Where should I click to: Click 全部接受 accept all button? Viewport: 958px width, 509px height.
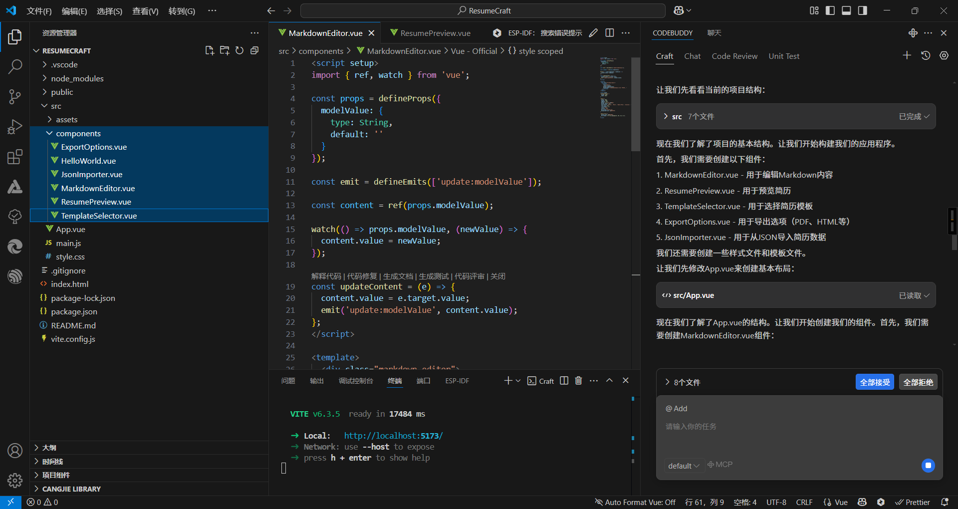coord(875,382)
